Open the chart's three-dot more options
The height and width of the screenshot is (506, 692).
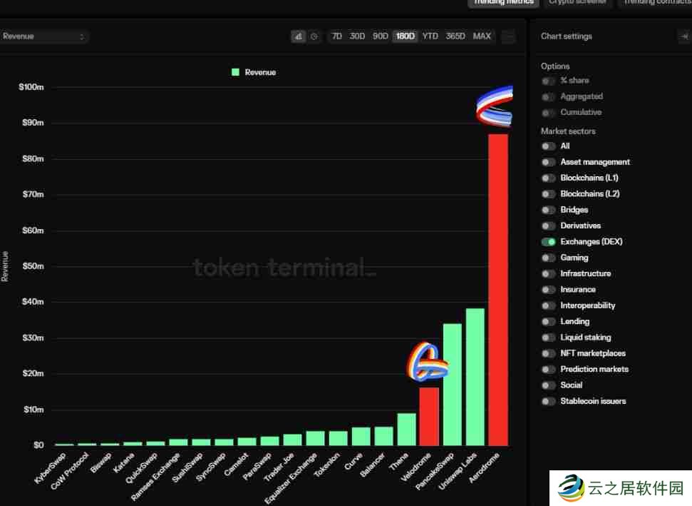508,36
